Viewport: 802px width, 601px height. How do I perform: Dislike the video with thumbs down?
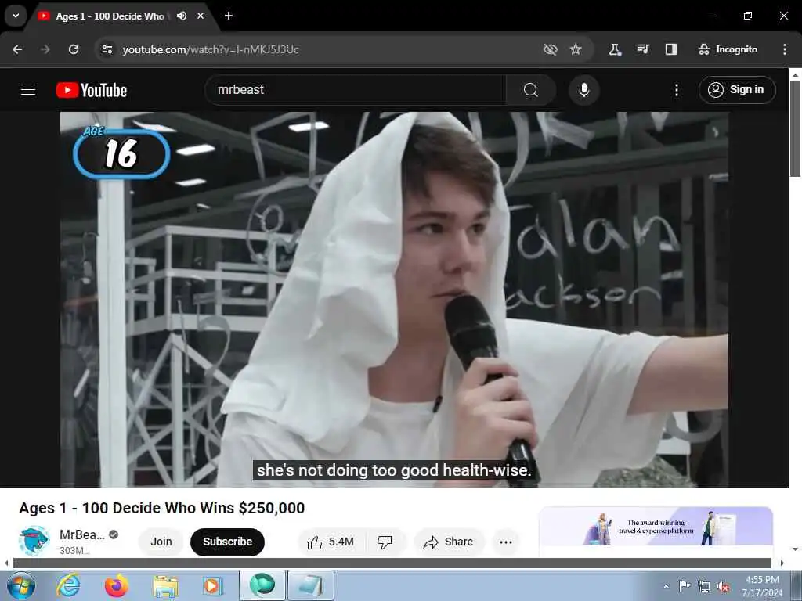click(x=385, y=542)
